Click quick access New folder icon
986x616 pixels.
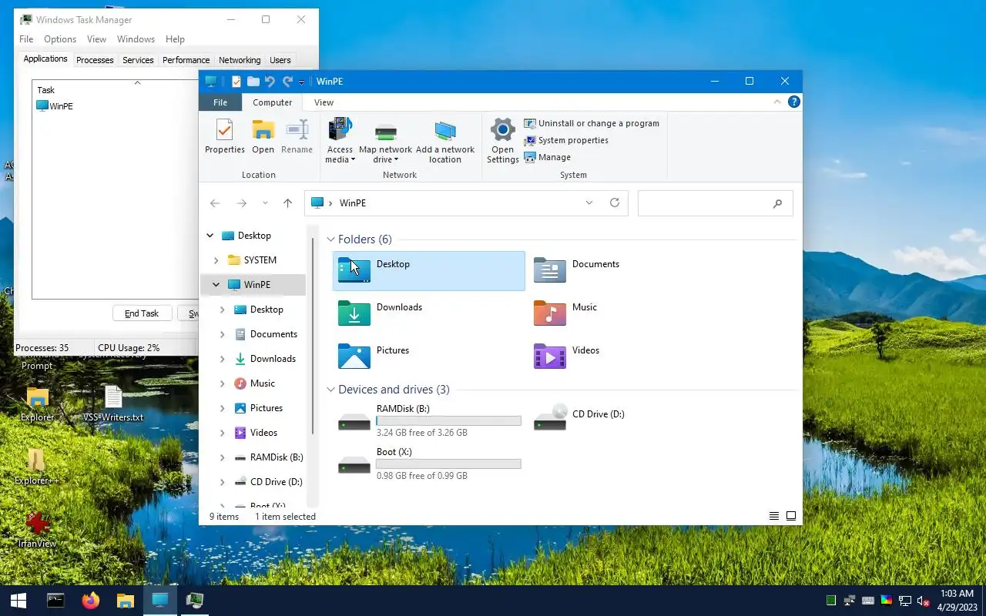tap(253, 82)
